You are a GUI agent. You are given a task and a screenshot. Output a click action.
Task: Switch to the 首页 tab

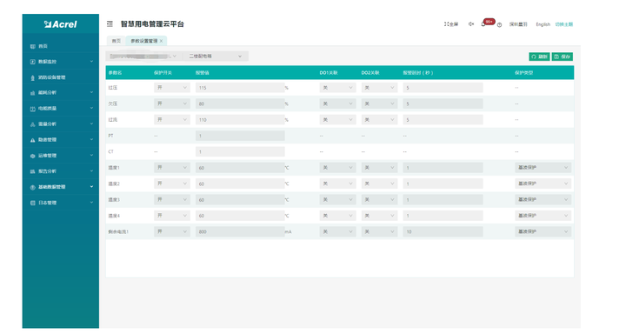click(x=117, y=41)
